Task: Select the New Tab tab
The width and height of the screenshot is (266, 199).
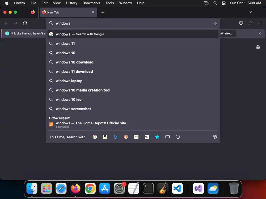Action: [68, 12]
